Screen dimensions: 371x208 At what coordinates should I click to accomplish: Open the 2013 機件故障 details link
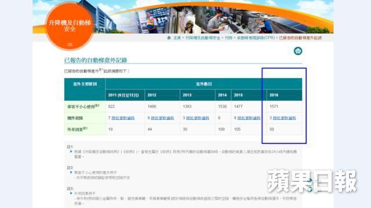pos(198,118)
